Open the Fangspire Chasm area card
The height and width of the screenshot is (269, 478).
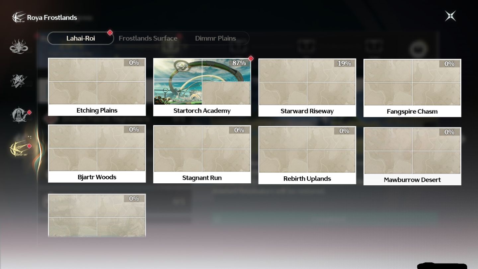coord(412,88)
